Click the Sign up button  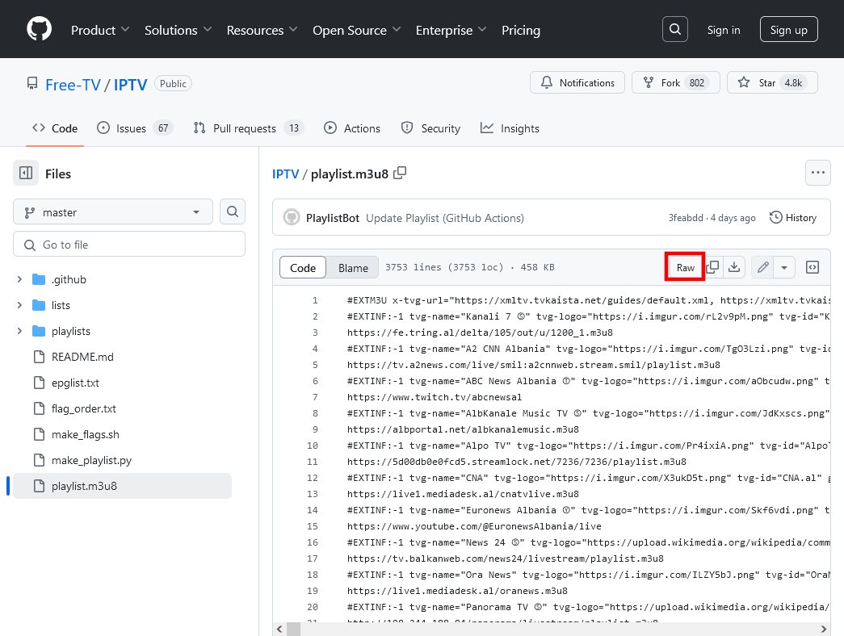pos(788,29)
